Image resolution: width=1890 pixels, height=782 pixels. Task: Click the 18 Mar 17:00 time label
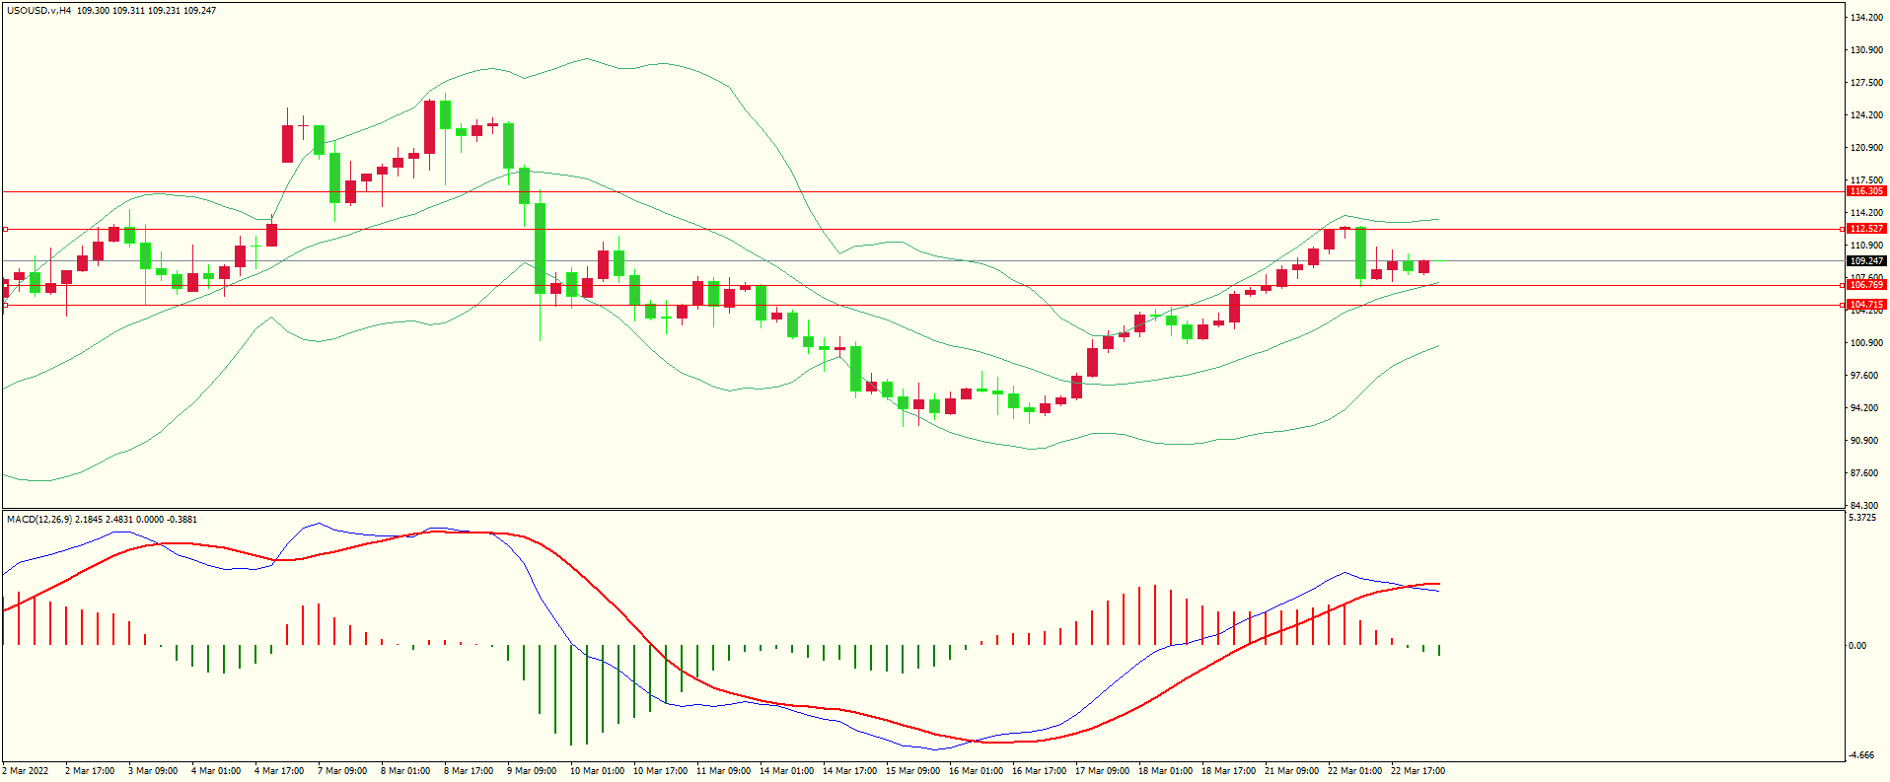coord(1228,771)
